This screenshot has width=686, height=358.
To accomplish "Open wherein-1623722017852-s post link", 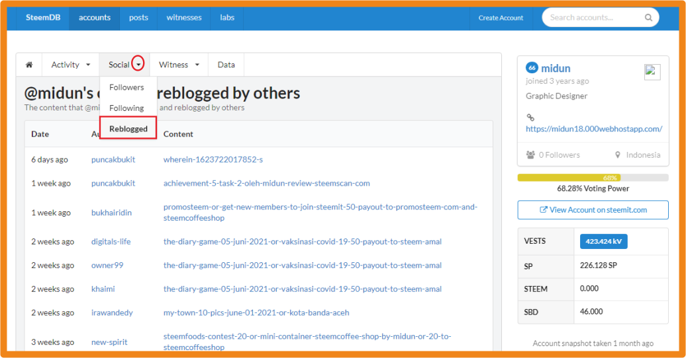I will click(213, 159).
